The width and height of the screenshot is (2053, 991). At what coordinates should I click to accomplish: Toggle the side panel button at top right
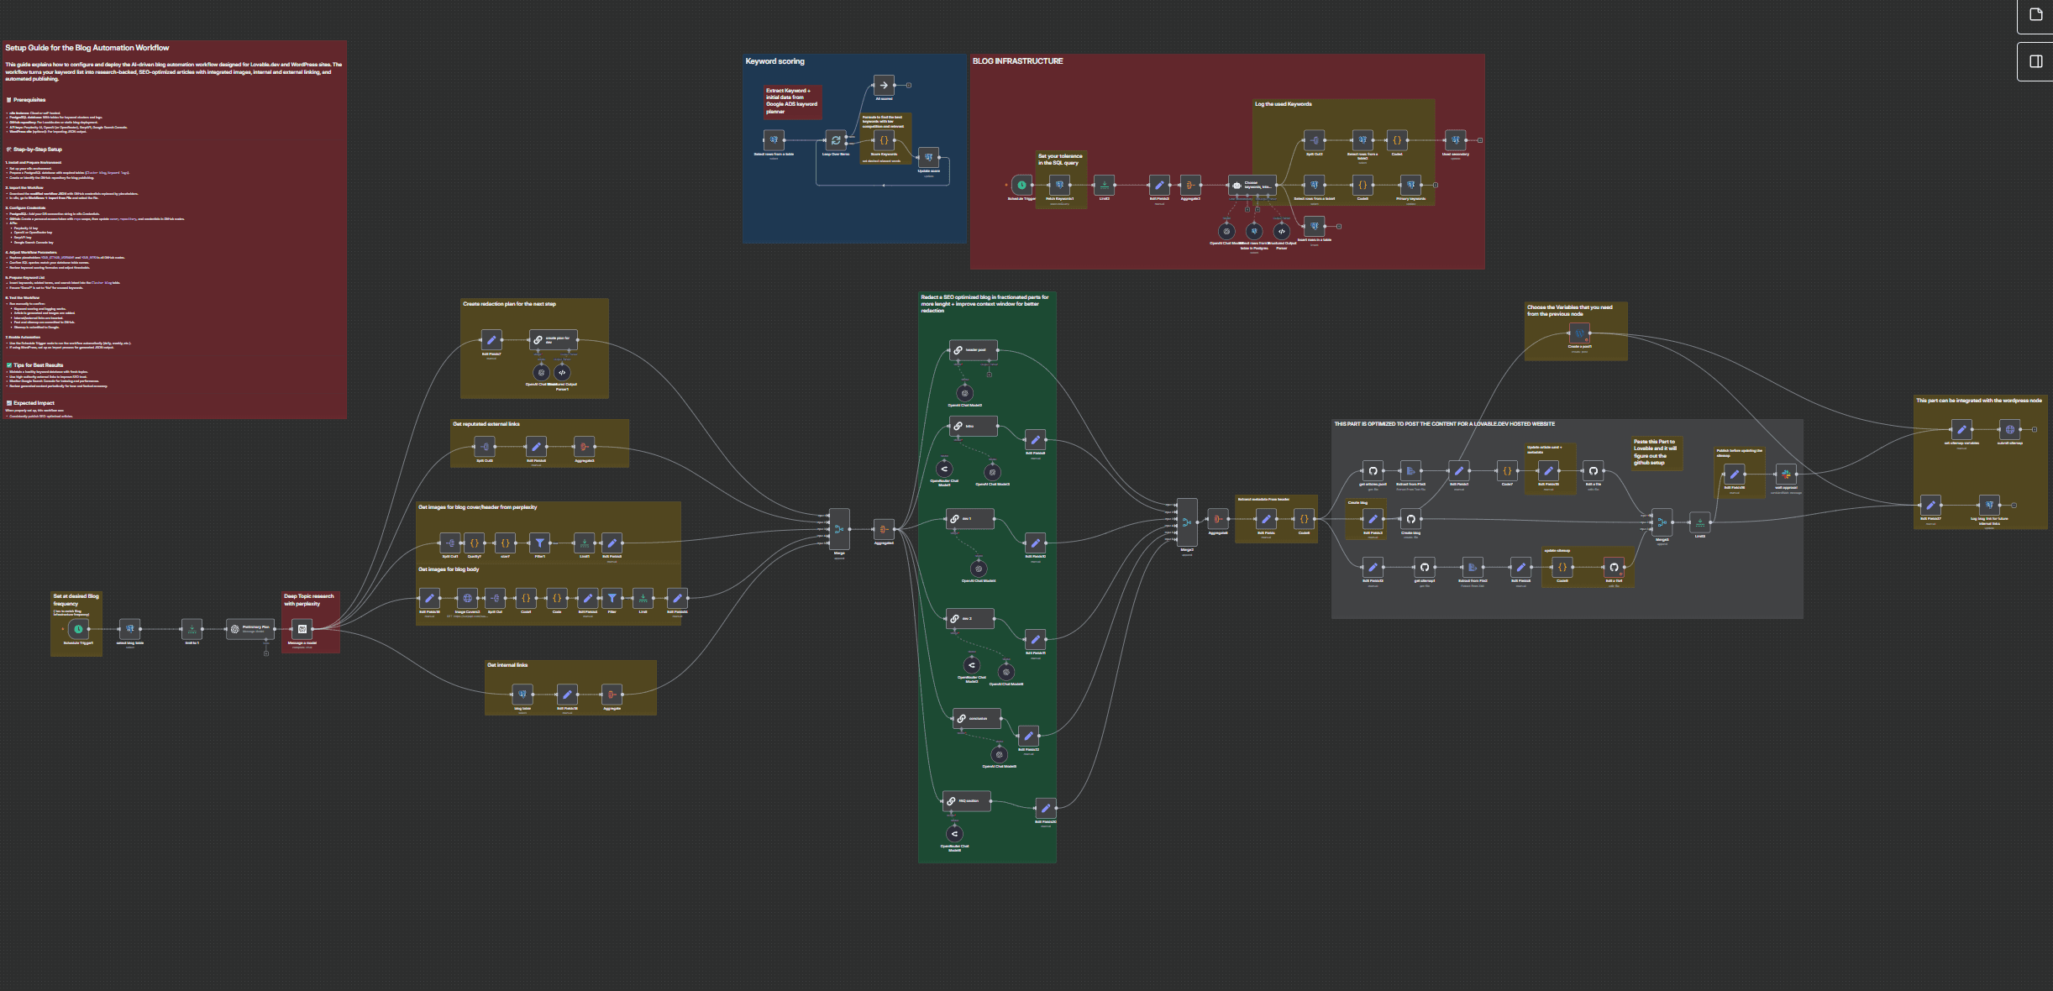[2035, 61]
